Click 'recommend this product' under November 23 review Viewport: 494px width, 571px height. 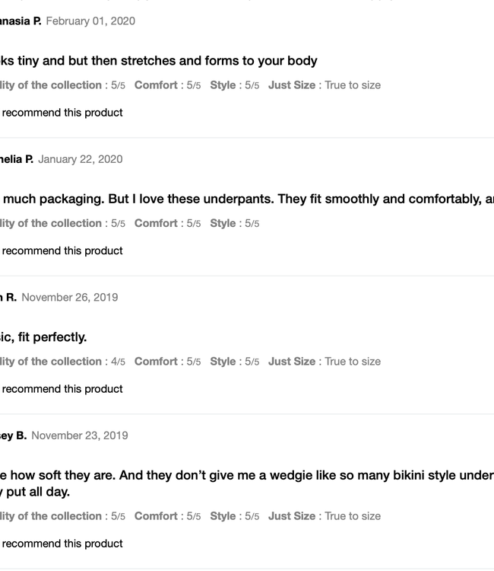[x=62, y=544]
